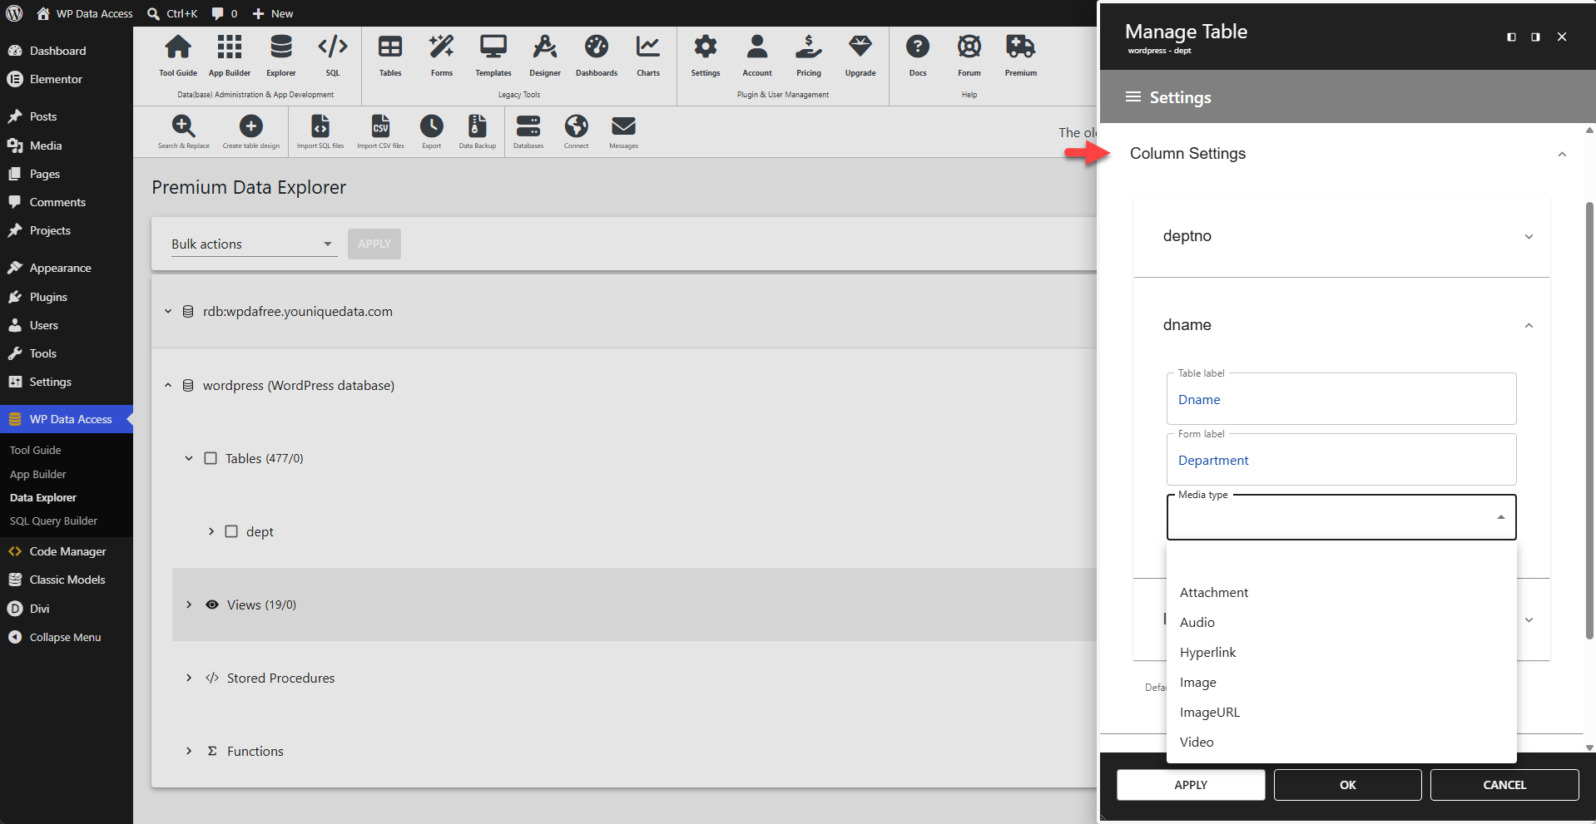Open the New content menu
The height and width of the screenshot is (824, 1596).
272,13
